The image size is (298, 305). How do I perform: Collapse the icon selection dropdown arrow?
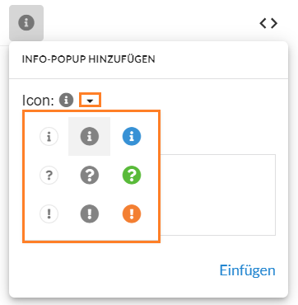(91, 100)
